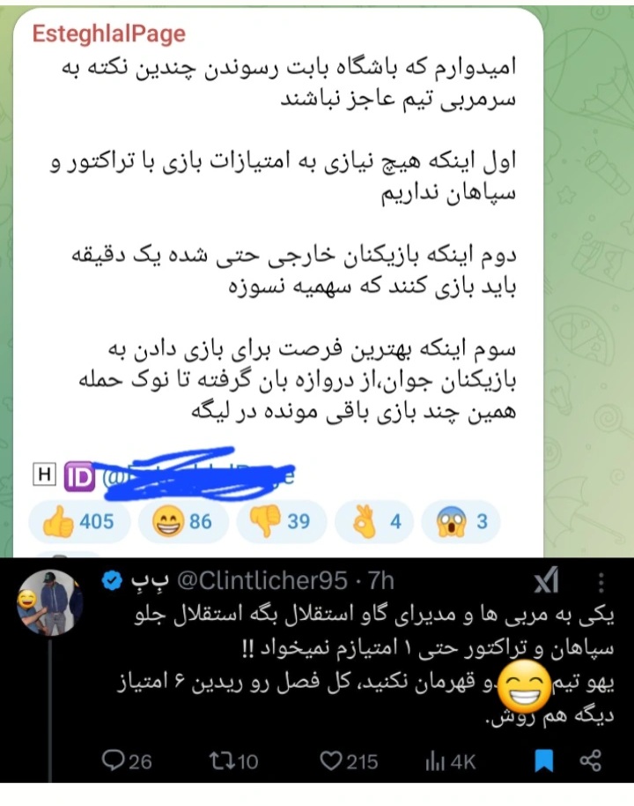Tap the thumbs-up reaction with 405
Screen dimensions: 634x806
click(79, 522)
